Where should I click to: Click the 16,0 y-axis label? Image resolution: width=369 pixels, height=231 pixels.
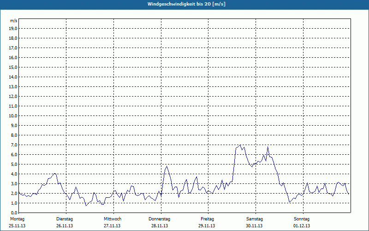pos(13,57)
